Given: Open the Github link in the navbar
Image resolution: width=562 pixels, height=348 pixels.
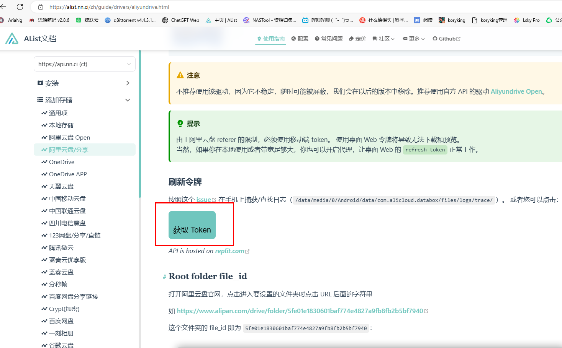Looking at the screenshot, I should pos(446,39).
